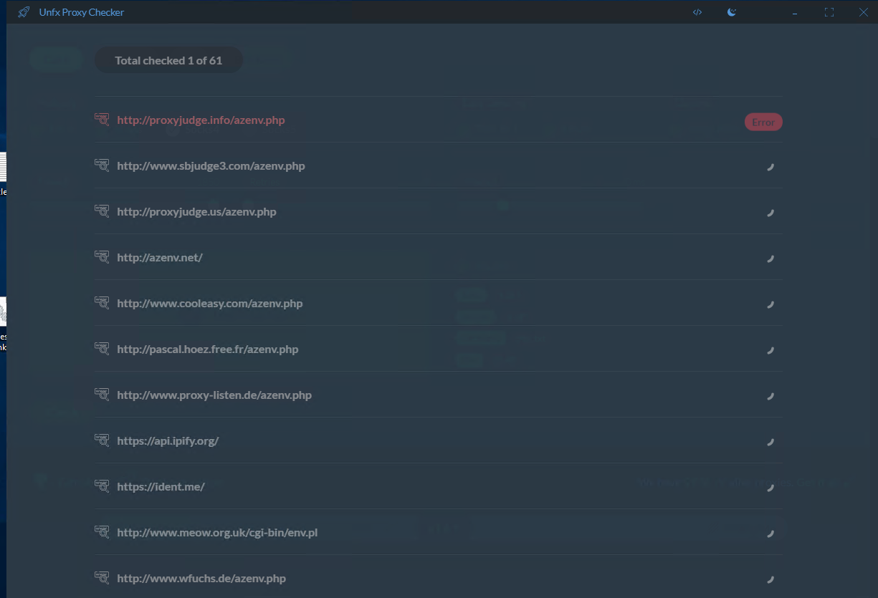Select the www.wfuchs.de/azenv.php entry

[201, 579]
